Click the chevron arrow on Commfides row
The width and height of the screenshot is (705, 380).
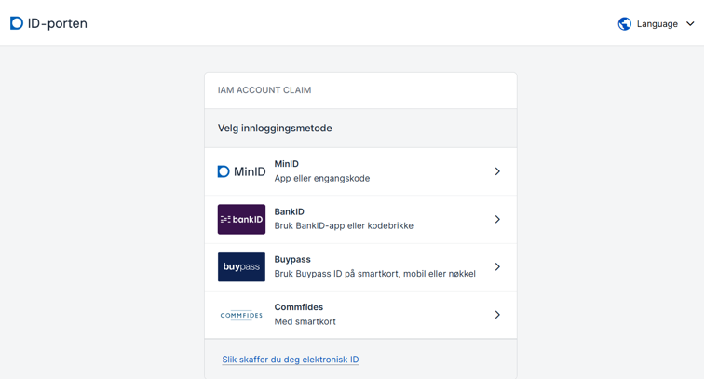point(497,315)
